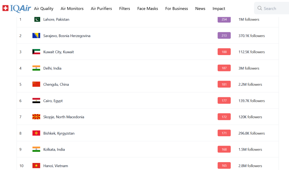Screen dimensions: 289x170
Task: Click the purple 254 AQI badge
Action: pos(224,19)
